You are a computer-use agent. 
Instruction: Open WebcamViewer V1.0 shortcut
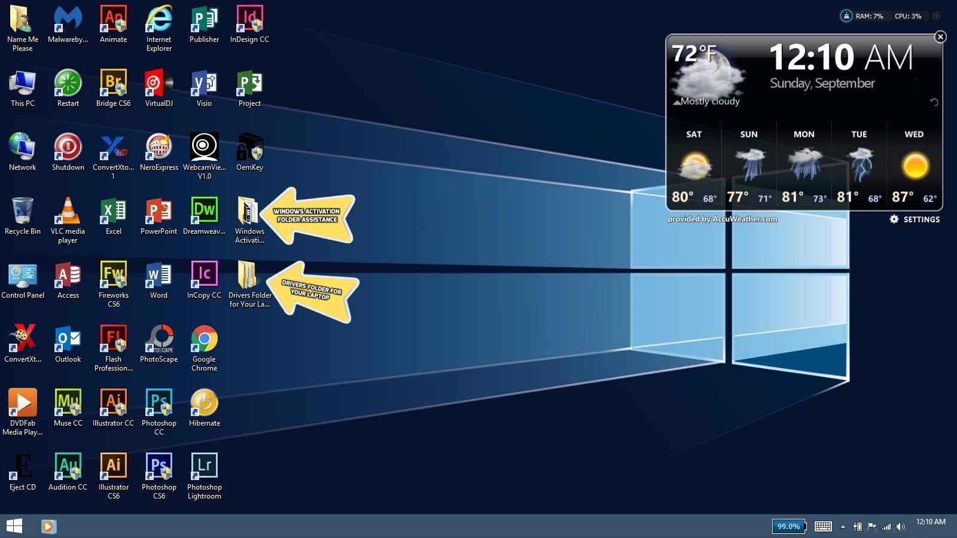coord(204,157)
